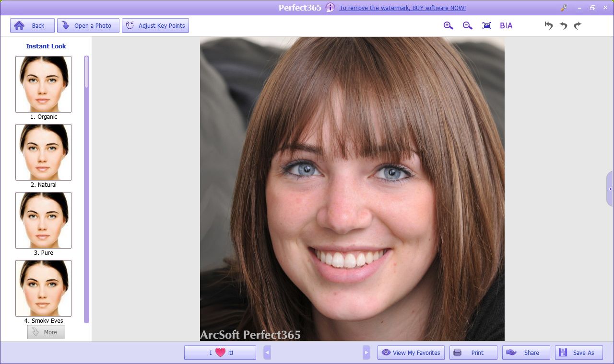614x364 pixels.
Task: Click the I love it! button
Action: pyautogui.click(x=220, y=353)
